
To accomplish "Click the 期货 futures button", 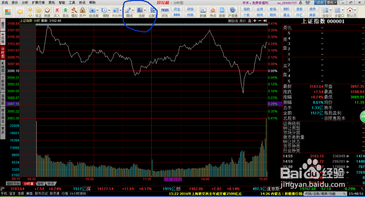I will [x=273, y=15].
